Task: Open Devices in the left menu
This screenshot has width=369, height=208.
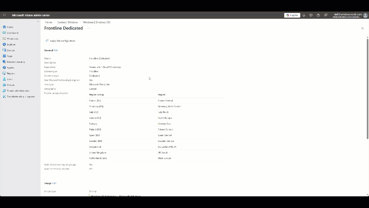Action: [11, 50]
